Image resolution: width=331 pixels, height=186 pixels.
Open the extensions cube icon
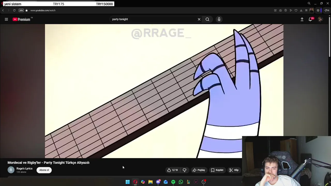pos(318,10)
